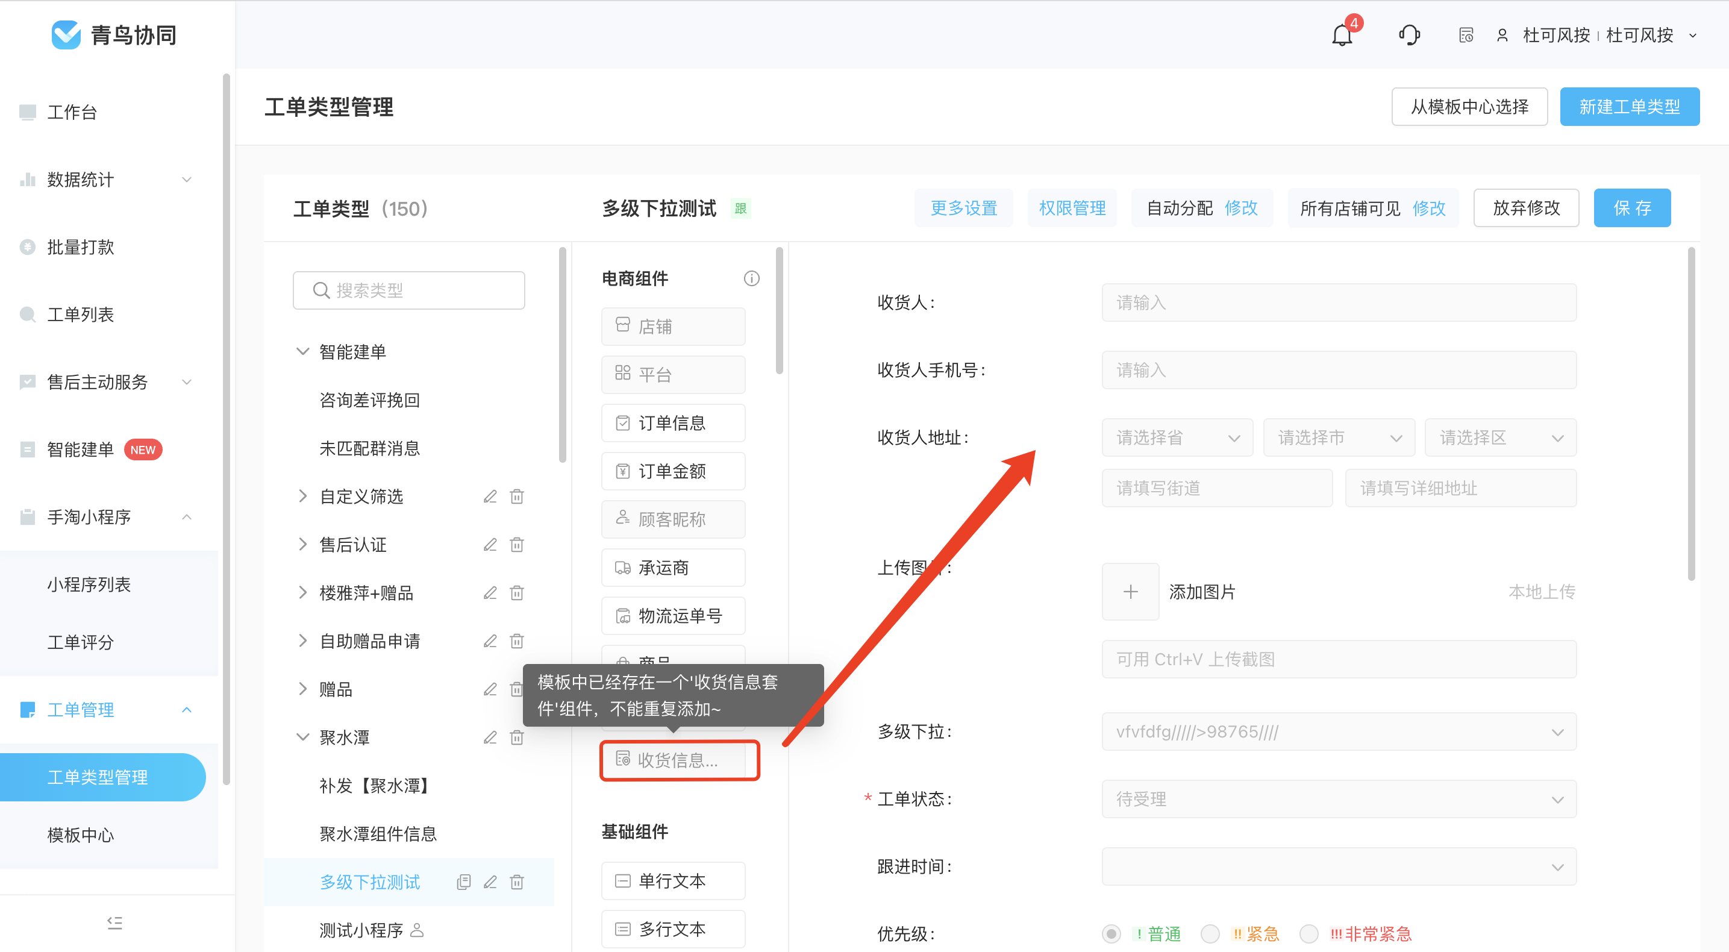Open 更多设置

pyautogui.click(x=964, y=208)
